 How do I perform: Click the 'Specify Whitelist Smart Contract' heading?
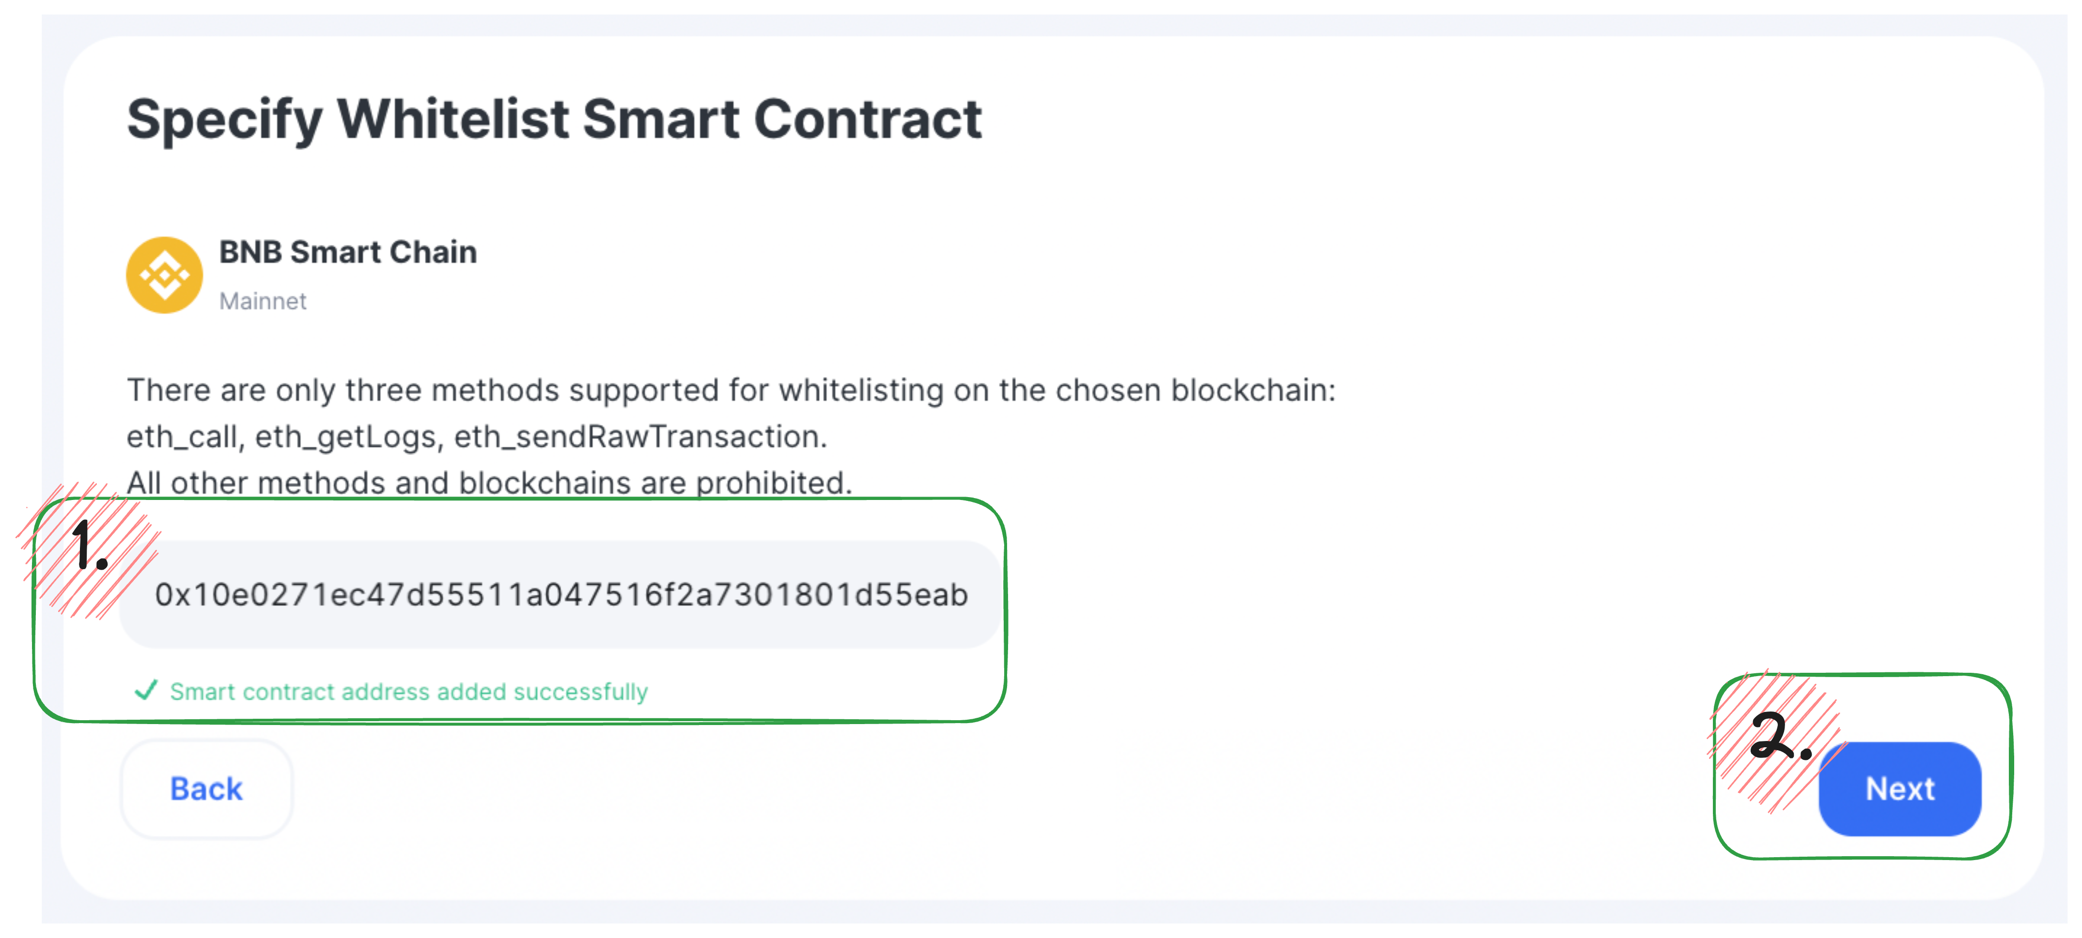pyautogui.click(x=555, y=120)
